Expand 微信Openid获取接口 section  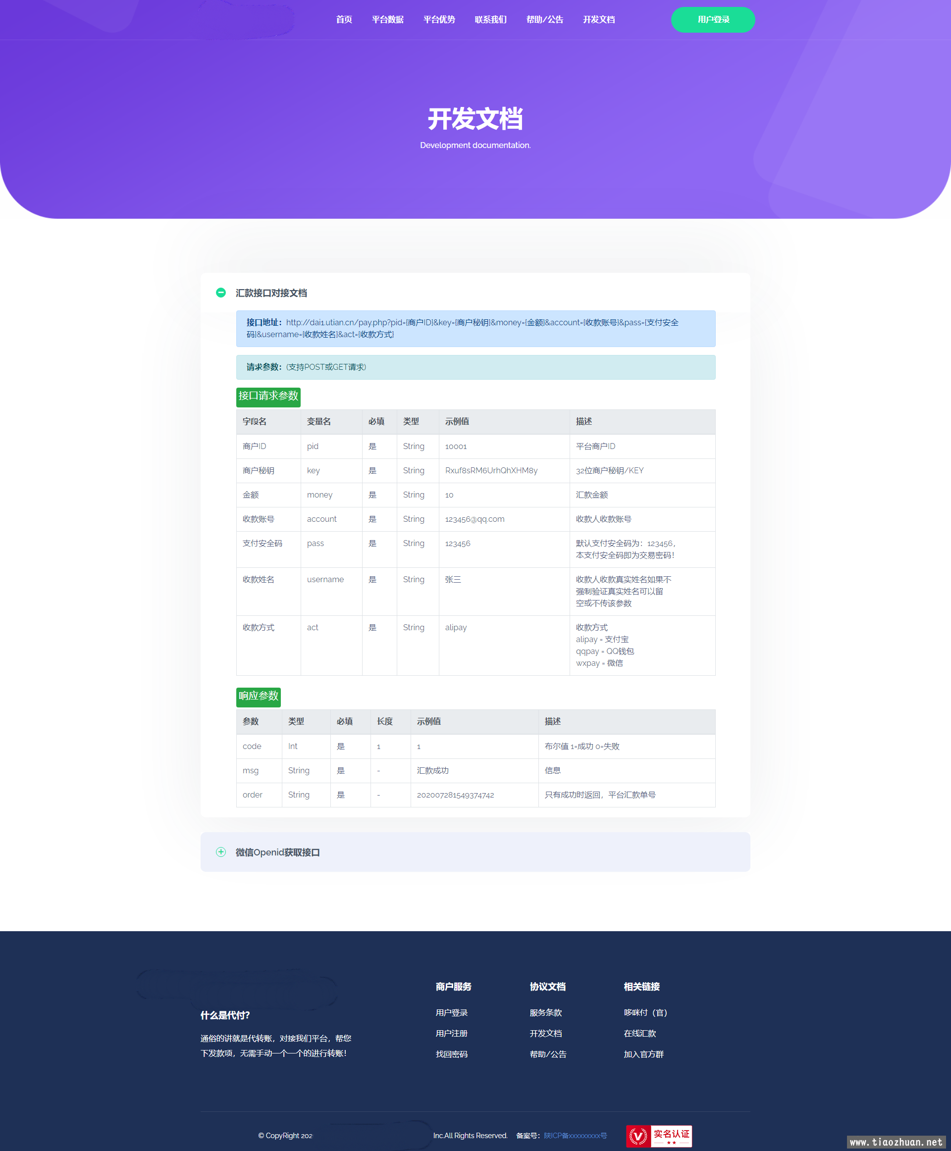(x=278, y=852)
